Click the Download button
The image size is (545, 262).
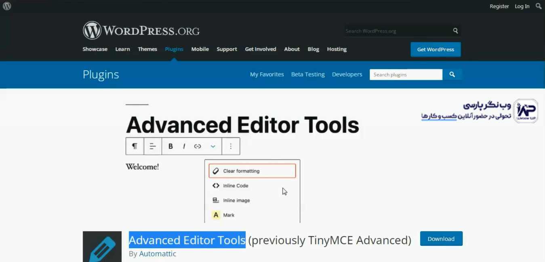click(x=441, y=239)
